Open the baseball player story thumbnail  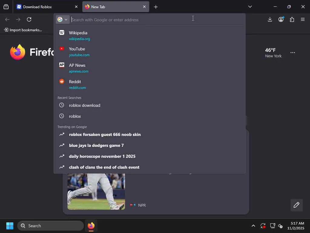(x=96, y=191)
